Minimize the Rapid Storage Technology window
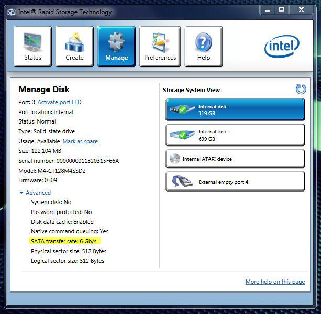 tap(268, 10)
